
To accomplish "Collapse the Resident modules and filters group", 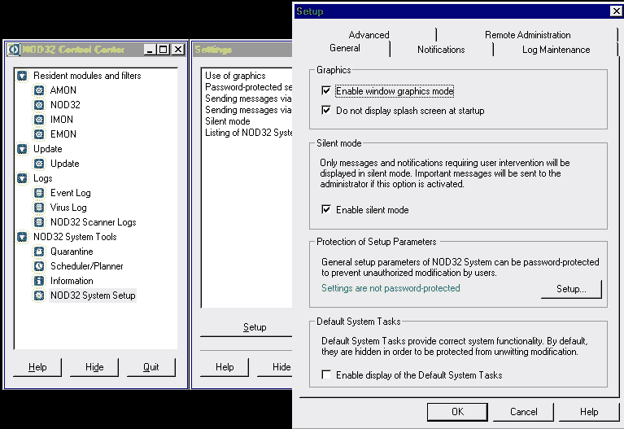I will (x=22, y=76).
